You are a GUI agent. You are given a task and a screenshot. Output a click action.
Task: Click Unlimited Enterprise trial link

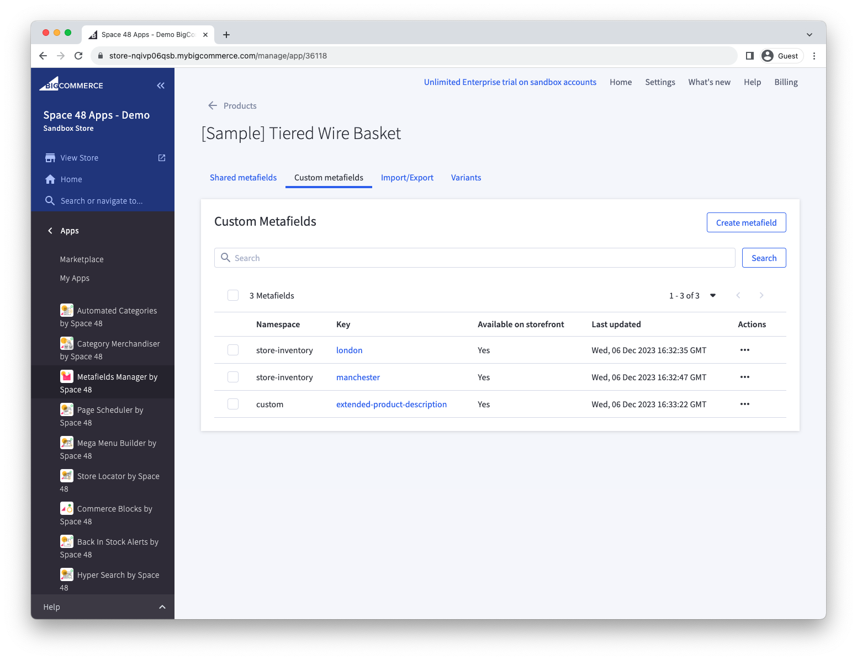pos(510,82)
